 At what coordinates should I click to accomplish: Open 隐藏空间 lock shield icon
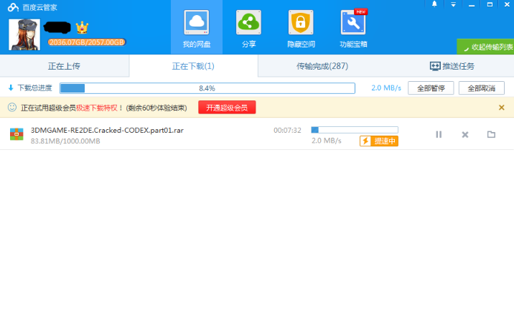point(301,22)
